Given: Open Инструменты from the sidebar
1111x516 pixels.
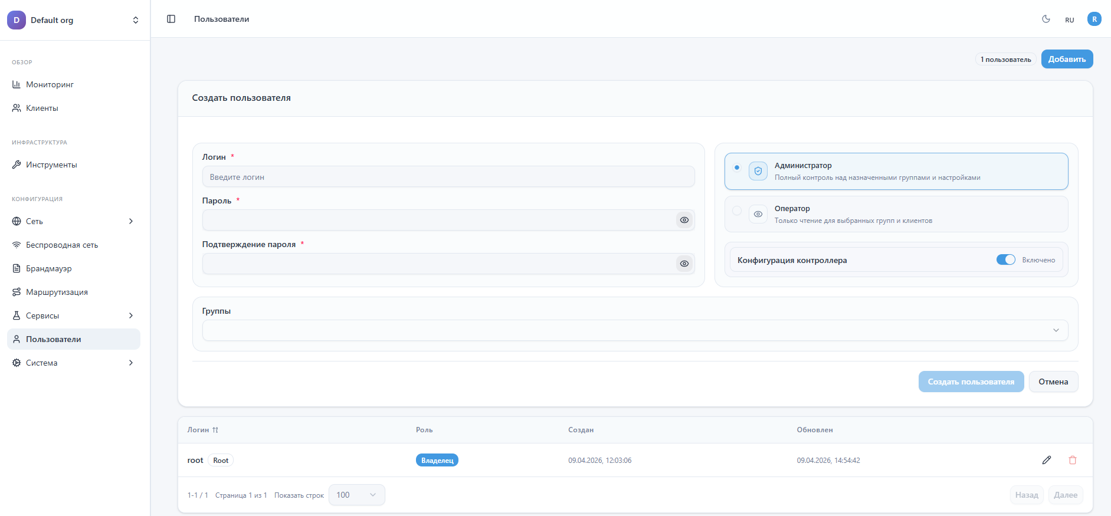Looking at the screenshot, I should [x=51, y=165].
